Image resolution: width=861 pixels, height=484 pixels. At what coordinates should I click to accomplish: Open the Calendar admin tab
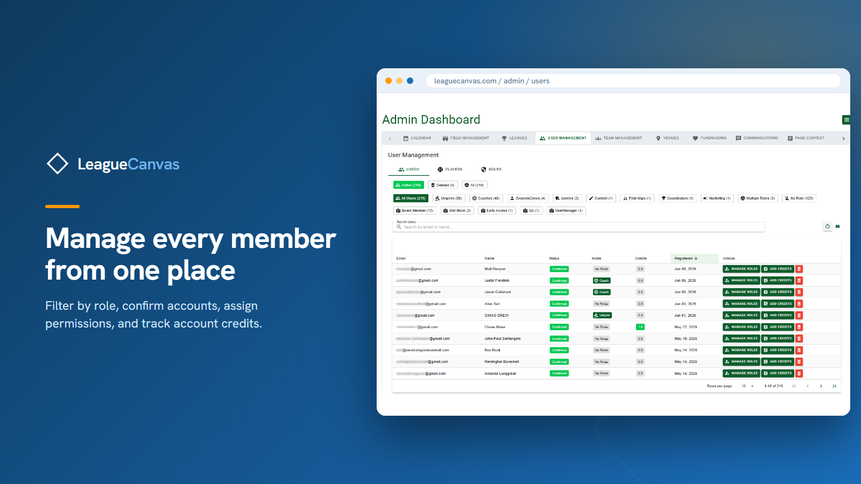pos(417,138)
